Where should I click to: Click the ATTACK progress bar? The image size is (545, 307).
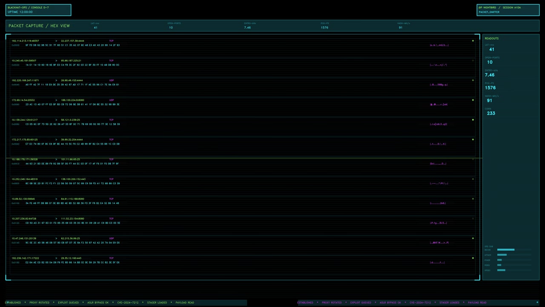pyautogui.click(x=514, y=255)
